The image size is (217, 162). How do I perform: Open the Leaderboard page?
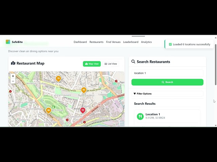131,42
